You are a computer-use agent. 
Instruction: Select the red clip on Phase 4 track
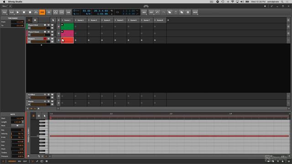[67, 40]
